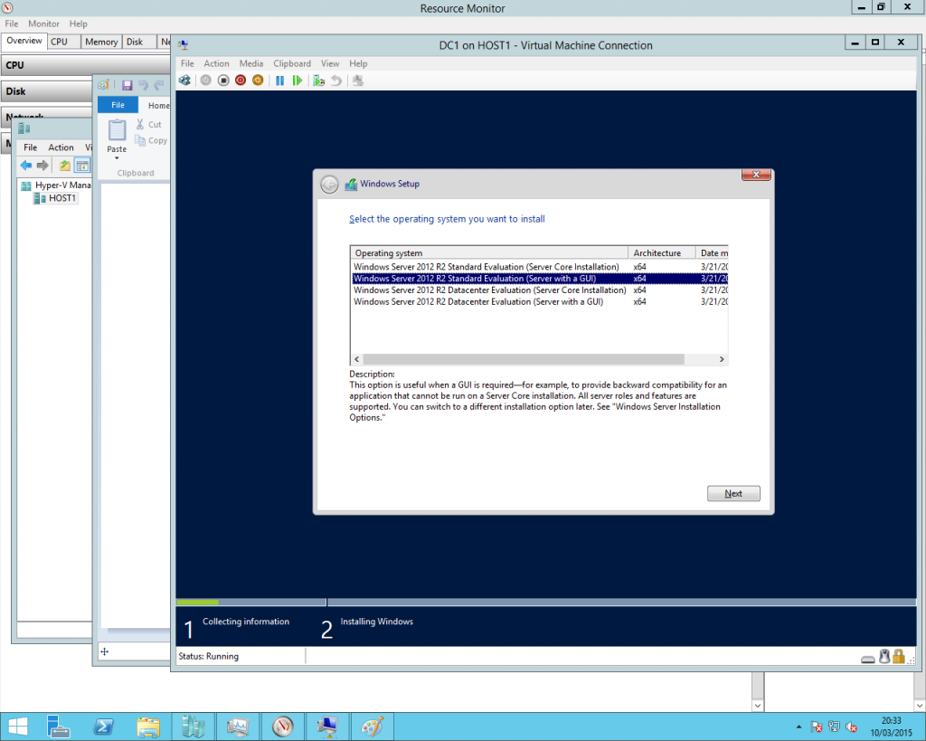
Task: Open the Clipboard menu of Virtual Machine Connection
Action: click(x=292, y=63)
